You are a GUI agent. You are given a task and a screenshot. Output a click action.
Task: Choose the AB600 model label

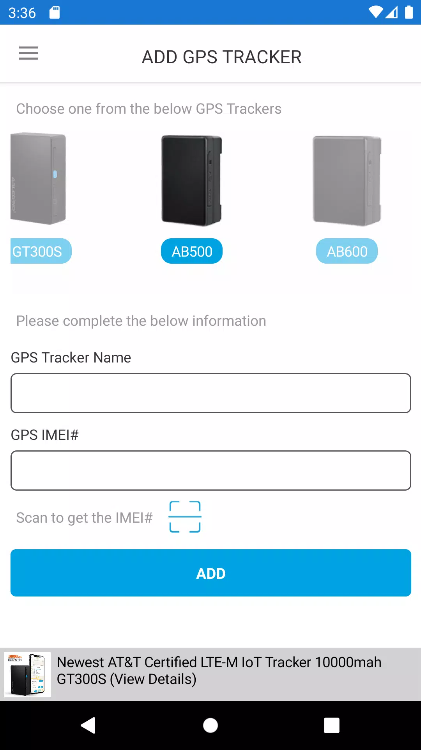(x=347, y=251)
